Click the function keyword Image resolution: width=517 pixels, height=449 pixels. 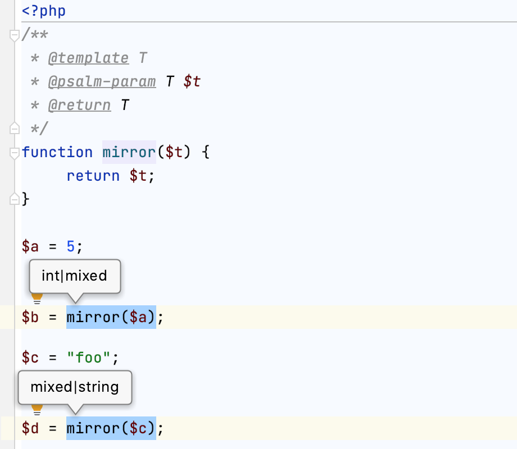(x=57, y=153)
